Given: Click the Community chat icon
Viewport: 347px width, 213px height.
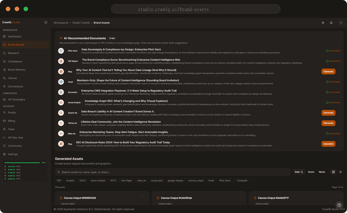Looking at the screenshot, I should point(4,146).
